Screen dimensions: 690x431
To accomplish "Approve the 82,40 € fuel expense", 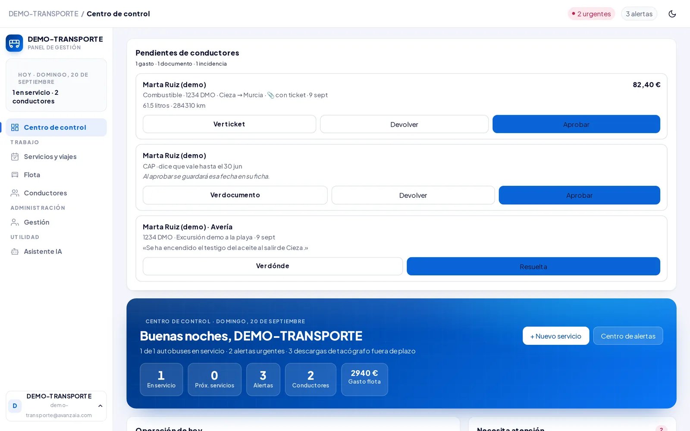I will click(576, 124).
